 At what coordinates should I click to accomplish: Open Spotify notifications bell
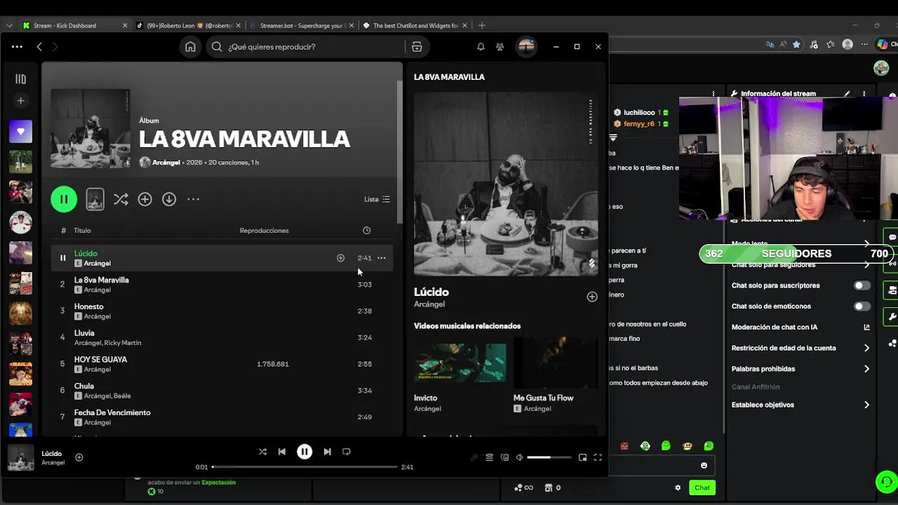[481, 47]
